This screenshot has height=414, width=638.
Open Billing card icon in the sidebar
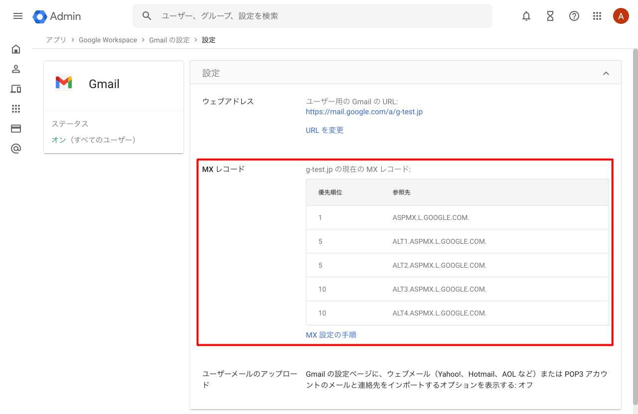pyautogui.click(x=16, y=129)
